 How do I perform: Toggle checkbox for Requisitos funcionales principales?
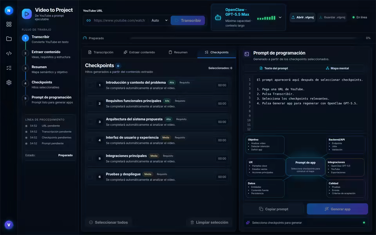coord(90,103)
